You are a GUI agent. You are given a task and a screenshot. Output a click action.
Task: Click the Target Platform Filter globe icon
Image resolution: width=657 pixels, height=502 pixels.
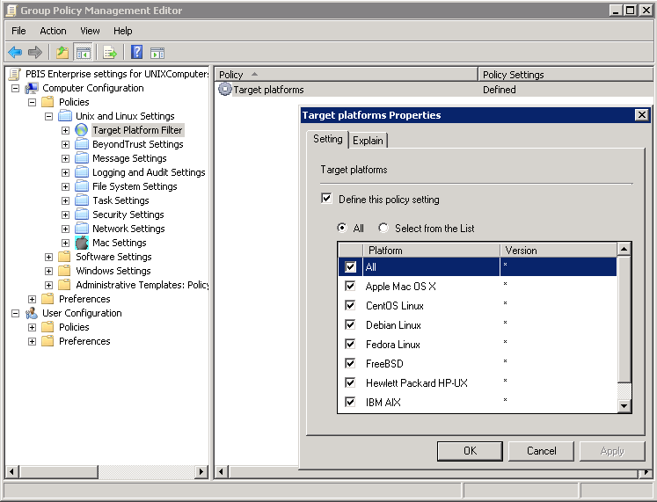point(81,130)
